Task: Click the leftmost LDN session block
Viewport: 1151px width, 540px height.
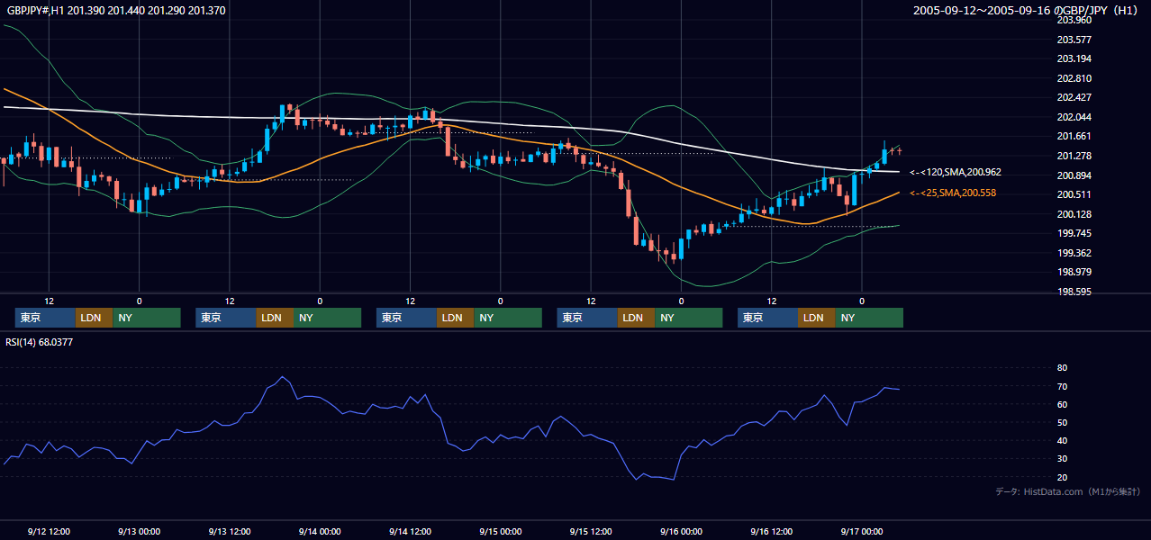Action: [x=94, y=318]
